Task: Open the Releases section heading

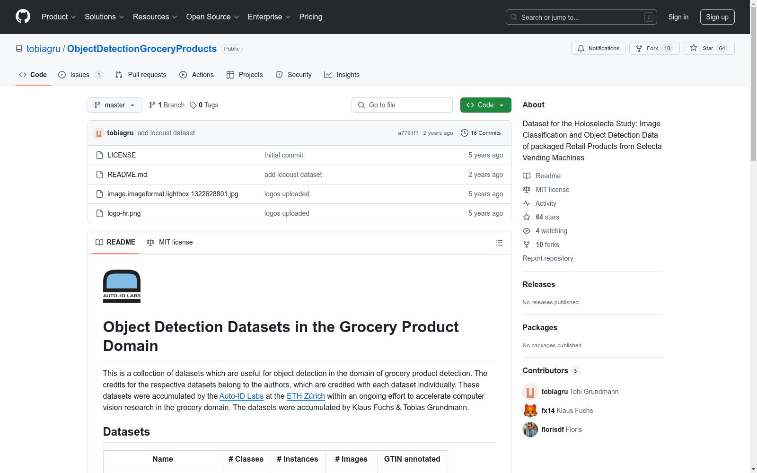Action: pyautogui.click(x=539, y=284)
